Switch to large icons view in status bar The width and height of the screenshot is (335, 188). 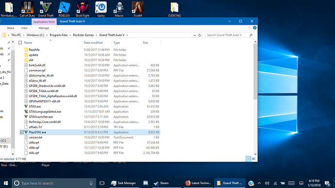click(254, 159)
